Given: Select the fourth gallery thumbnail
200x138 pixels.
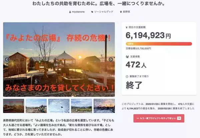Looking at the screenshot, I should (81, 106).
